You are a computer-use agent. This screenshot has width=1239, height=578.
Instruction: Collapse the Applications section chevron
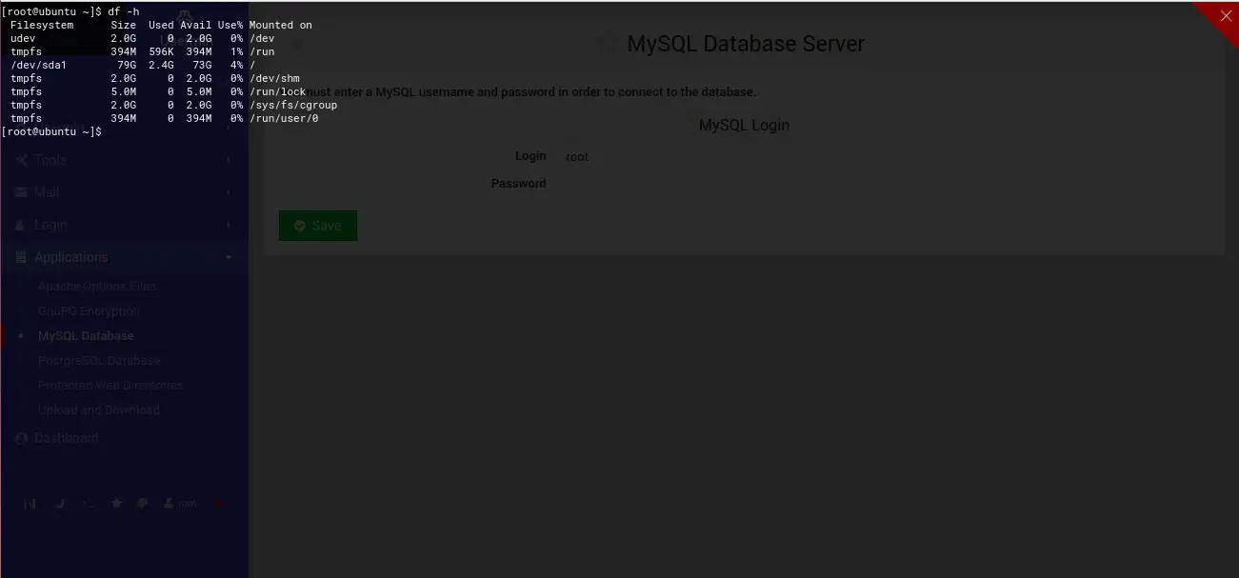click(x=229, y=257)
